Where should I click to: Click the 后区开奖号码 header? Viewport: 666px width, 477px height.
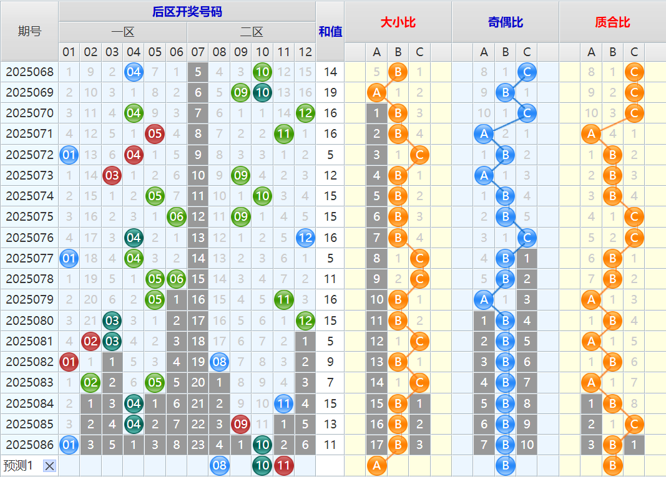187,11
